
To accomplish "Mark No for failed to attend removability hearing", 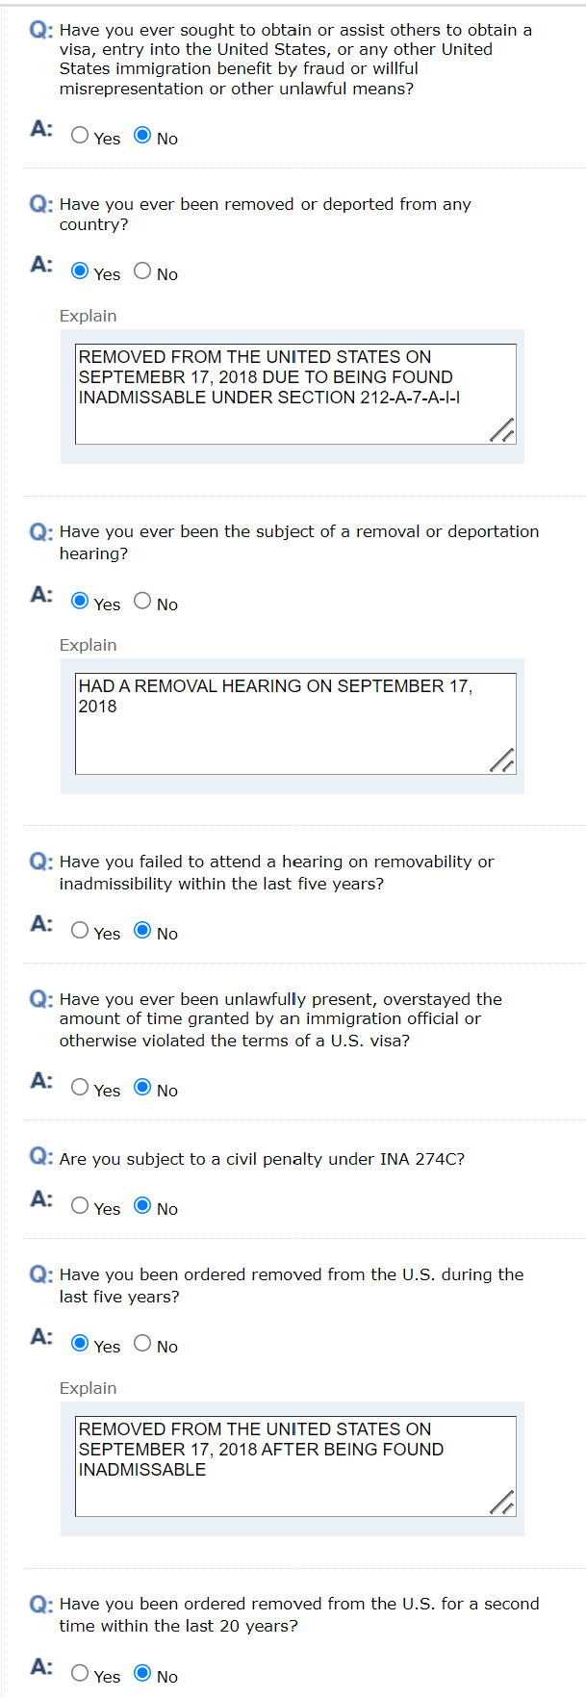I will pyautogui.click(x=142, y=931).
